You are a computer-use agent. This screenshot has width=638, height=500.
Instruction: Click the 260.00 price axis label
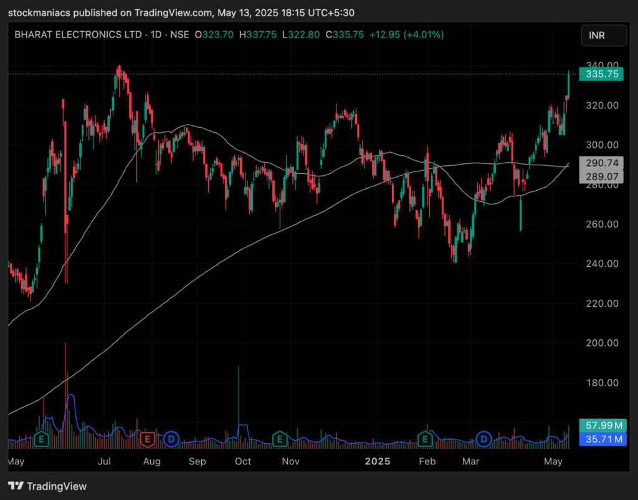click(602, 224)
